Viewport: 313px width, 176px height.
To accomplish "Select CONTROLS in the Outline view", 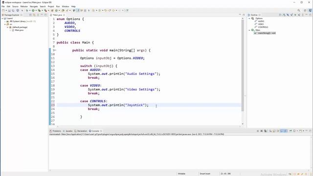I will coord(263,27).
